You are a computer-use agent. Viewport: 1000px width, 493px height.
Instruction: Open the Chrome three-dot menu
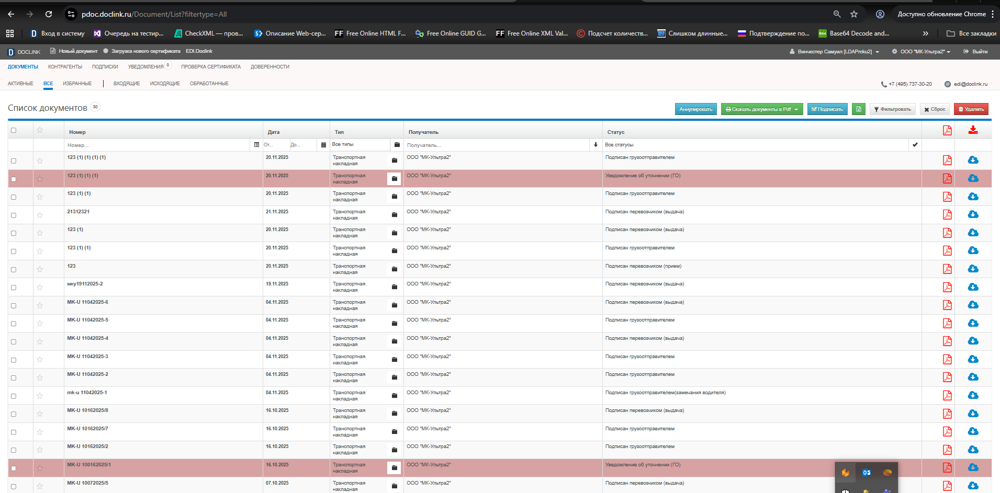pyautogui.click(x=993, y=14)
